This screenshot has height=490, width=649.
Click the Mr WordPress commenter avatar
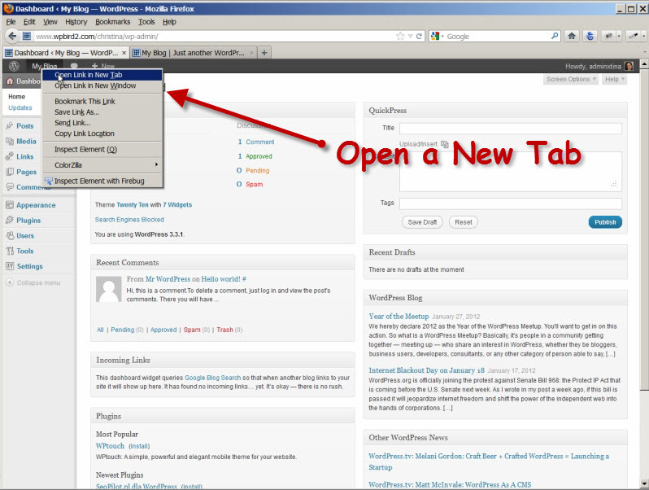point(108,289)
